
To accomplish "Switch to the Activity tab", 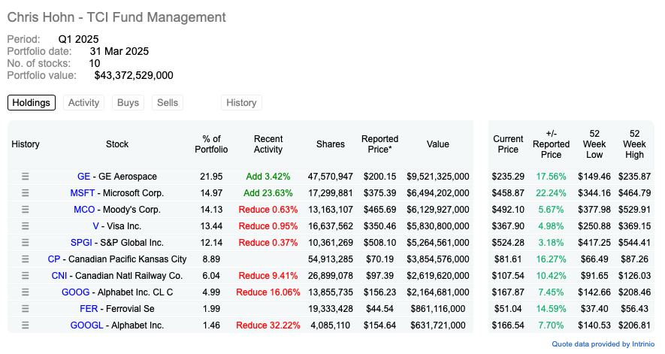I will point(83,103).
